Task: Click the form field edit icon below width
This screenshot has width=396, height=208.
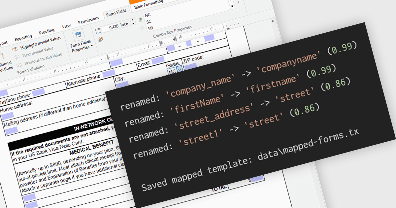Action: [101, 39]
